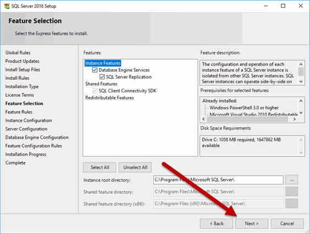Viewport: 310px width, 234px height.
Task: Click the Server Configuration step
Action: click(x=26, y=129)
